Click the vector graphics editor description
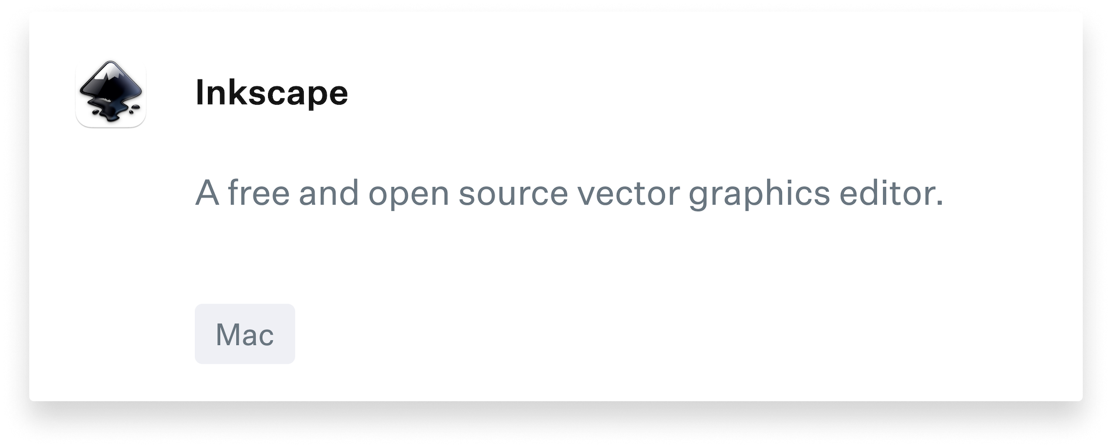 [569, 193]
